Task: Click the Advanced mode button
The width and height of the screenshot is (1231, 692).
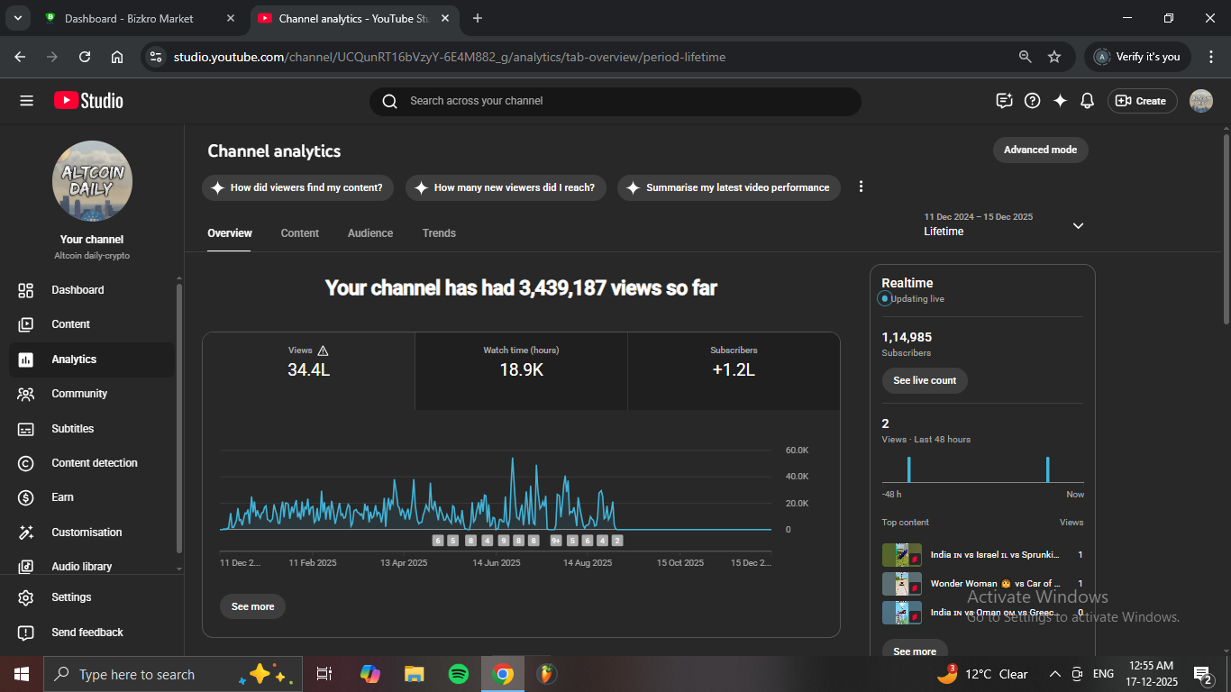Action: 1040,150
